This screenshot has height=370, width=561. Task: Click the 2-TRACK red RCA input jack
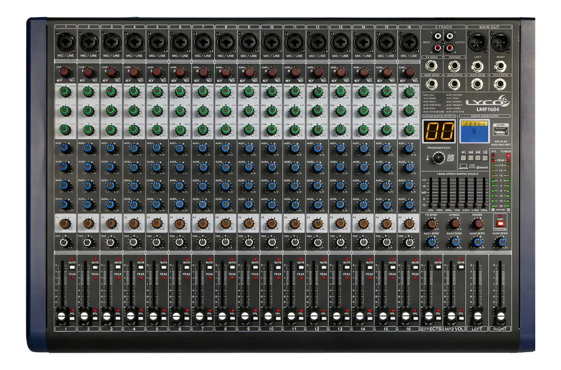tap(438, 48)
